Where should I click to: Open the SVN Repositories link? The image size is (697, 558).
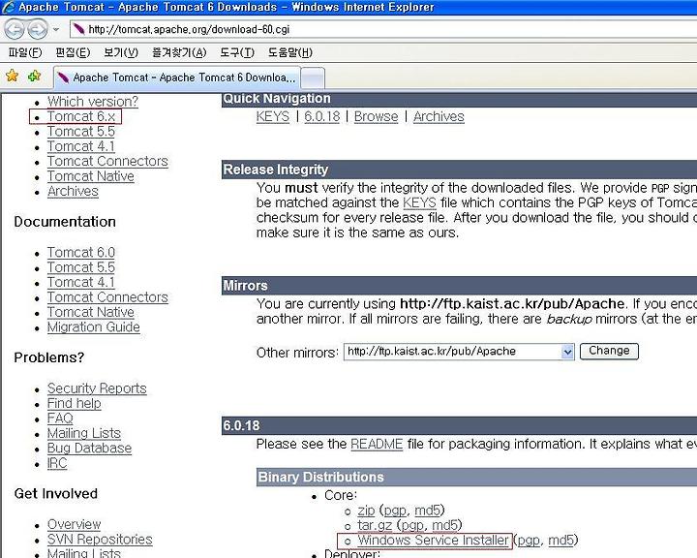point(100,540)
